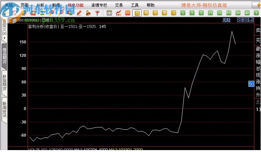Click the 145 value beside chart title
Viewport: 261px width, 152px height.
coord(103,27)
